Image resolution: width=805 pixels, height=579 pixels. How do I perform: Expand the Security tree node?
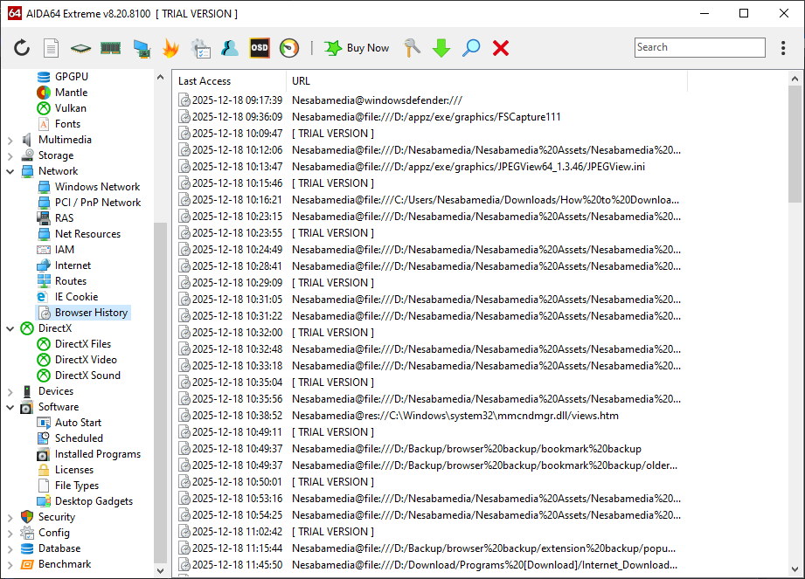point(10,517)
